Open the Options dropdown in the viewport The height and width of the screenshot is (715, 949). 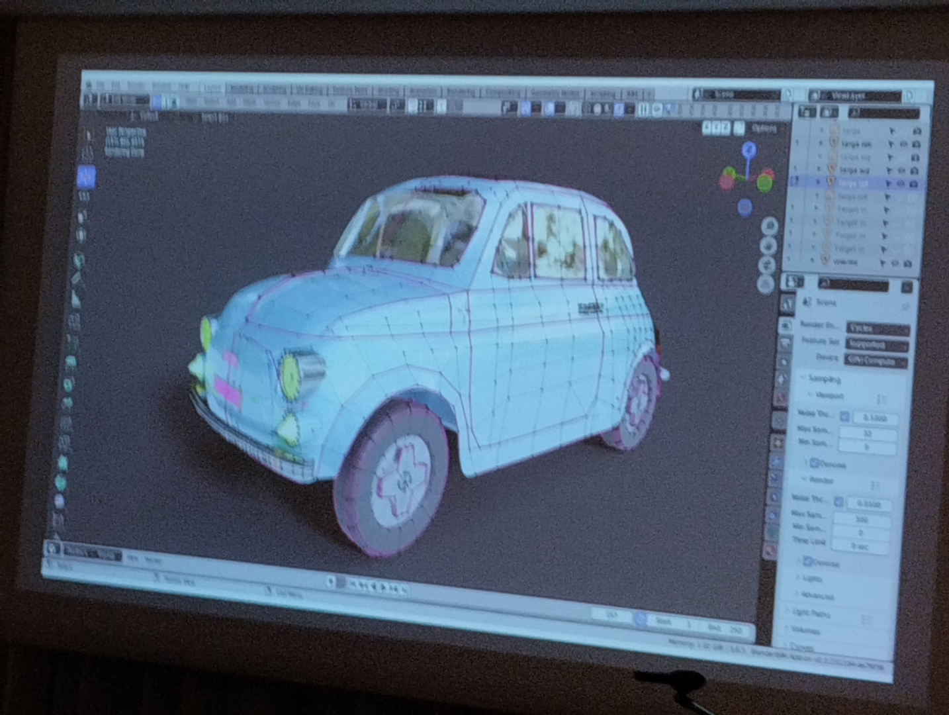point(764,128)
